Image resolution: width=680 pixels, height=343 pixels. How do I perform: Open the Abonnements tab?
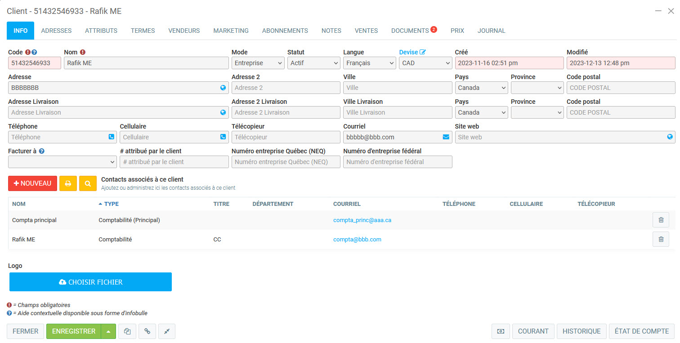pyautogui.click(x=285, y=31)
